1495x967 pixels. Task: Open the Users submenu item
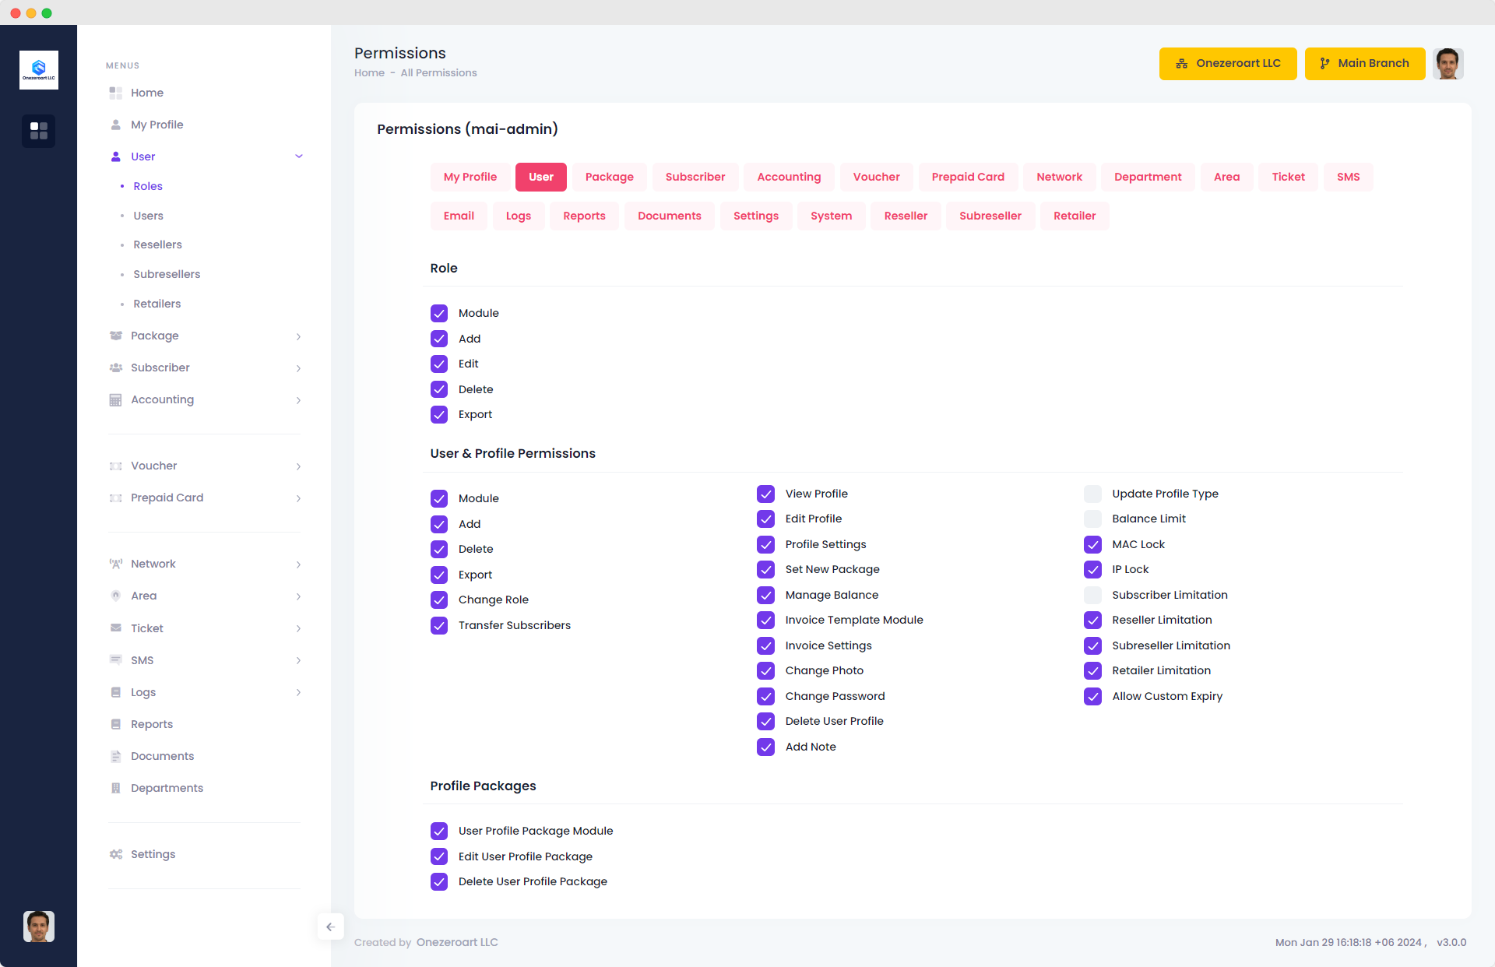[148, 216]
